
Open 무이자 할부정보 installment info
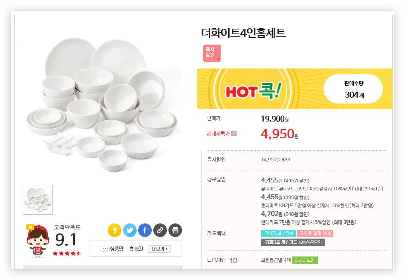(x=278, y=233)
